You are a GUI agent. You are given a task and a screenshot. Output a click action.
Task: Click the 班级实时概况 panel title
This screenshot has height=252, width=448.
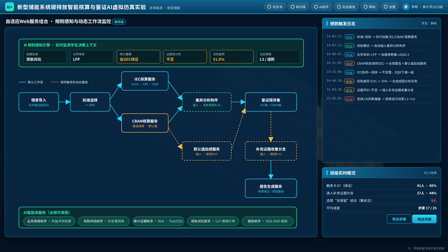[343, 173]
